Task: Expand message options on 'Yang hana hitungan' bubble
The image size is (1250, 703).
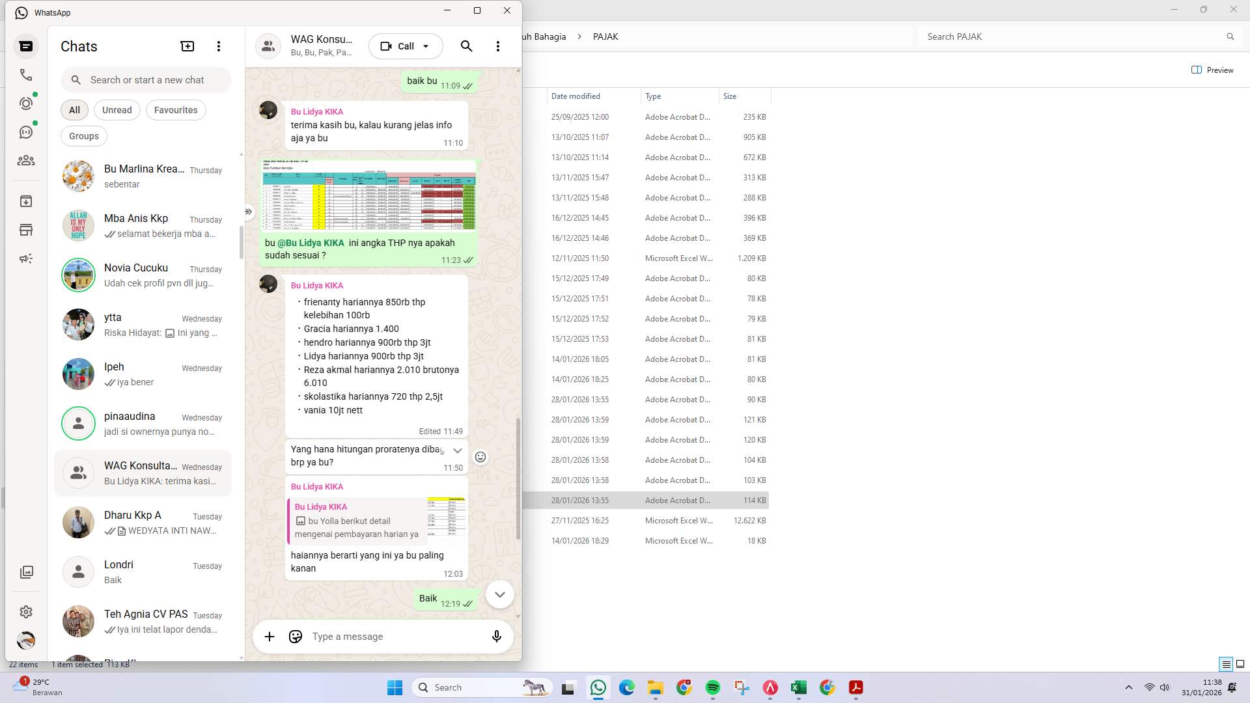Action: click(457, 450)
